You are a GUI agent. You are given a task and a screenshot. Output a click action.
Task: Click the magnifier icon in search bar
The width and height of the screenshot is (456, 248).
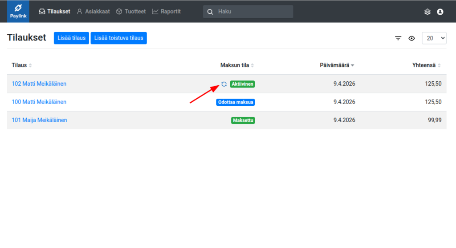[210, 12]
